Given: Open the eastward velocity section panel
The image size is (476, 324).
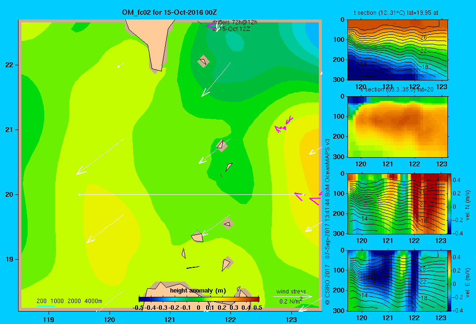Looking at the screenshot, I should point(397,281).
